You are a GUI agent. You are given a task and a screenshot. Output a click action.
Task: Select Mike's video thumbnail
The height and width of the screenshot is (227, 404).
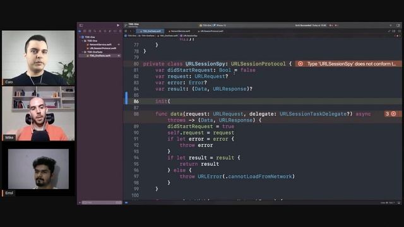tap(38, 113)
